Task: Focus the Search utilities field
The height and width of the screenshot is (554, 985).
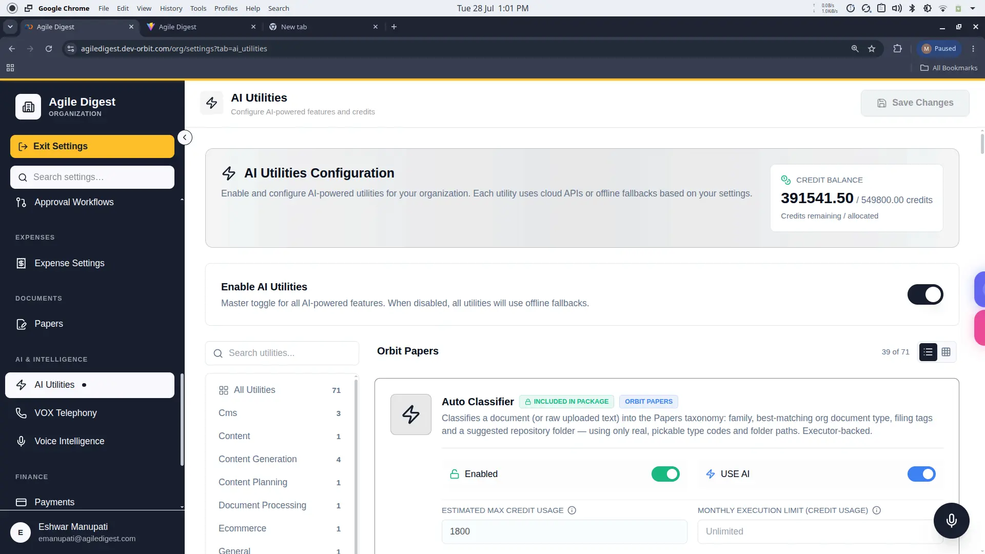Action: point(282,353)
